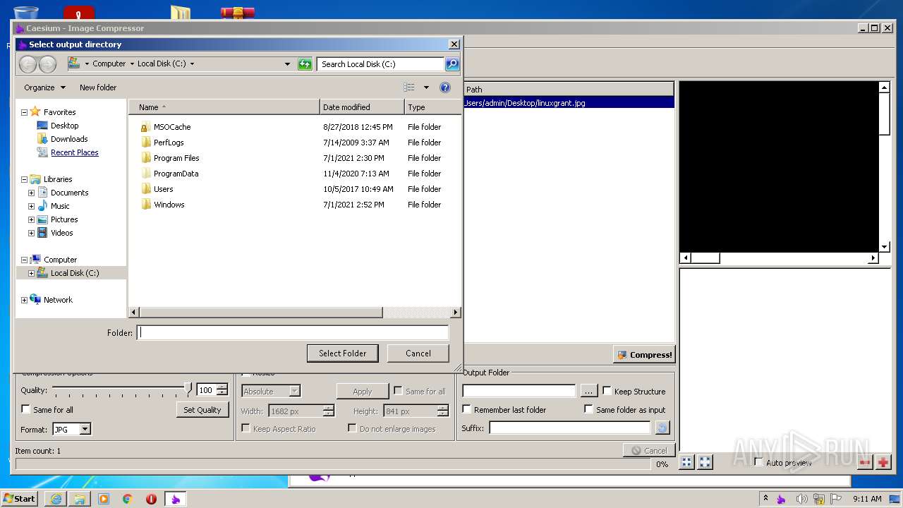Click the Chrome taskbar icon
Screen dimensions: 903x508
(x=128, y=499)
